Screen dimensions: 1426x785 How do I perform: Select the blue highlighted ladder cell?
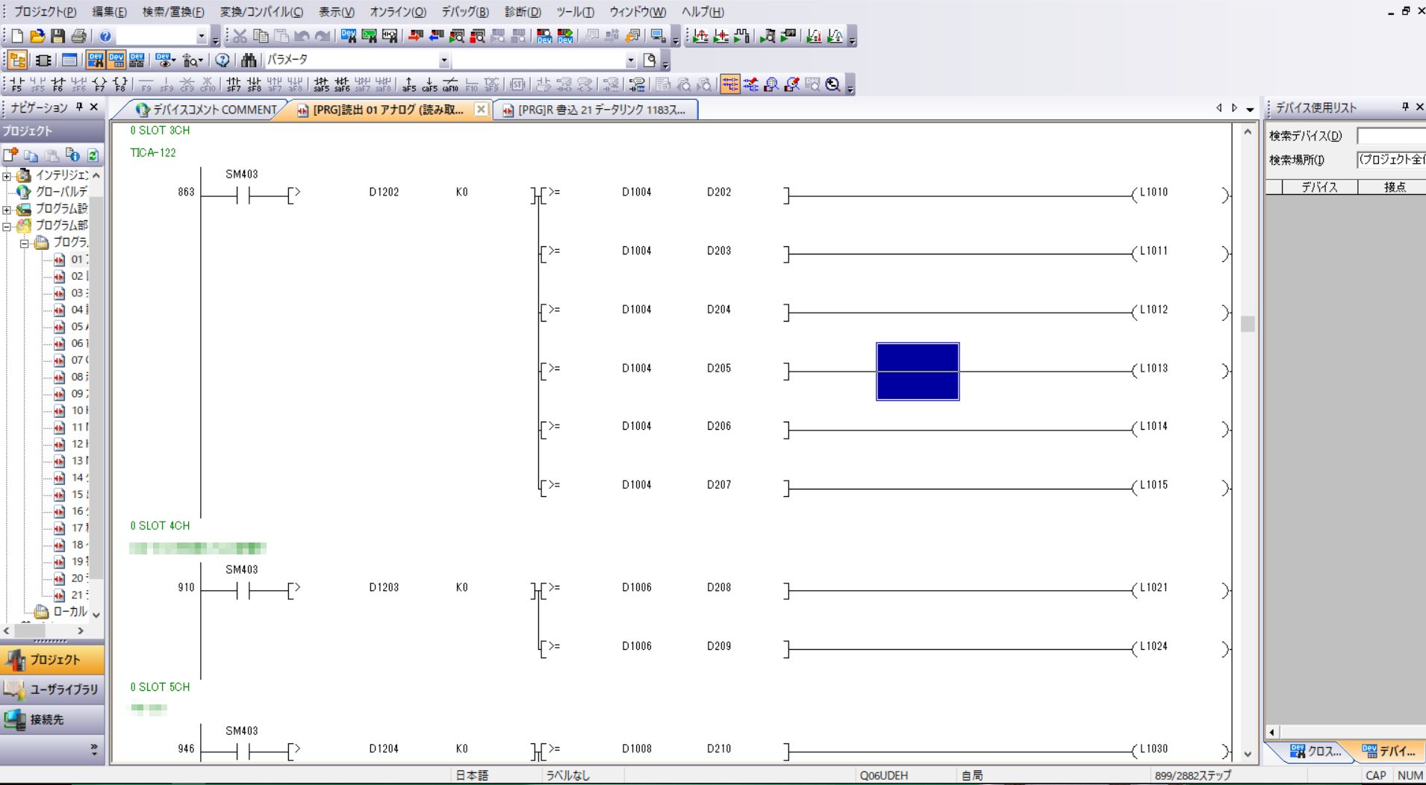pos(918,372)
